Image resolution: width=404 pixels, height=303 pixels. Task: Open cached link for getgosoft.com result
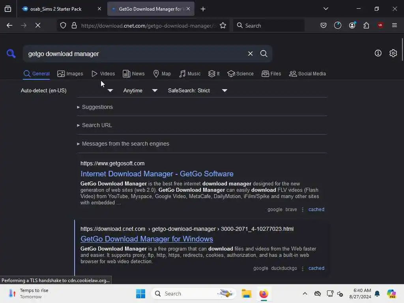[316, 209]
